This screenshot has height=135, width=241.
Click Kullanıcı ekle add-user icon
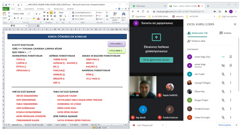click(189, 41)
